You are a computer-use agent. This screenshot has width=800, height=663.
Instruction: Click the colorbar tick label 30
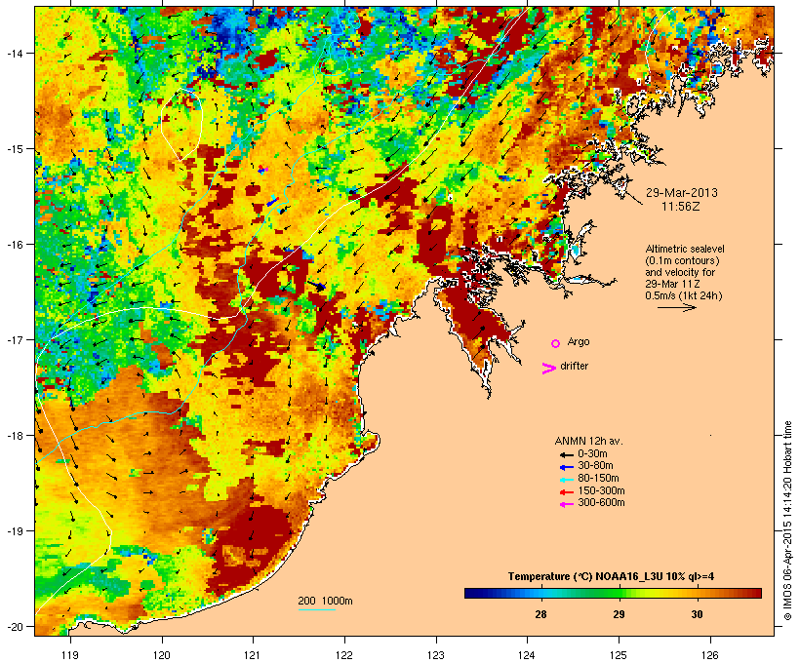tap(697, 614)
